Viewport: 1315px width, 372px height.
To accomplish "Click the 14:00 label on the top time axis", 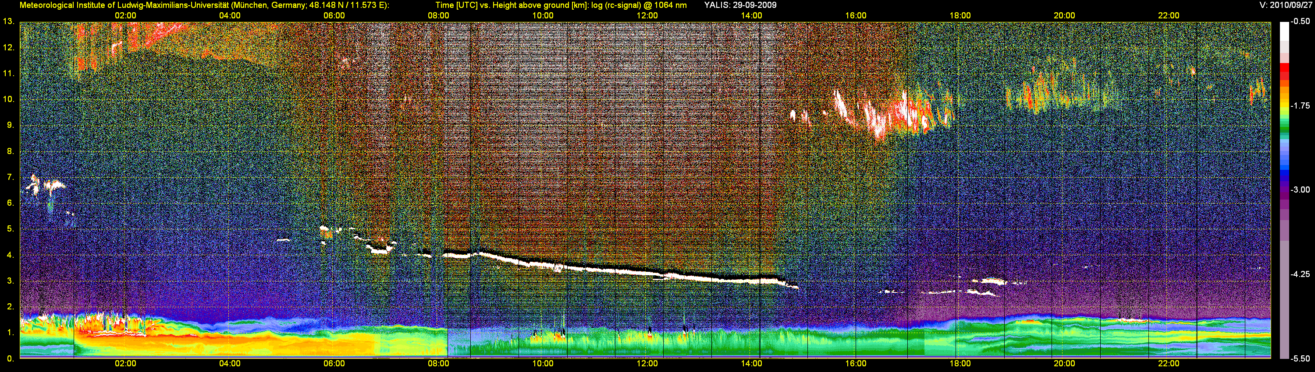I will point(751,16).
